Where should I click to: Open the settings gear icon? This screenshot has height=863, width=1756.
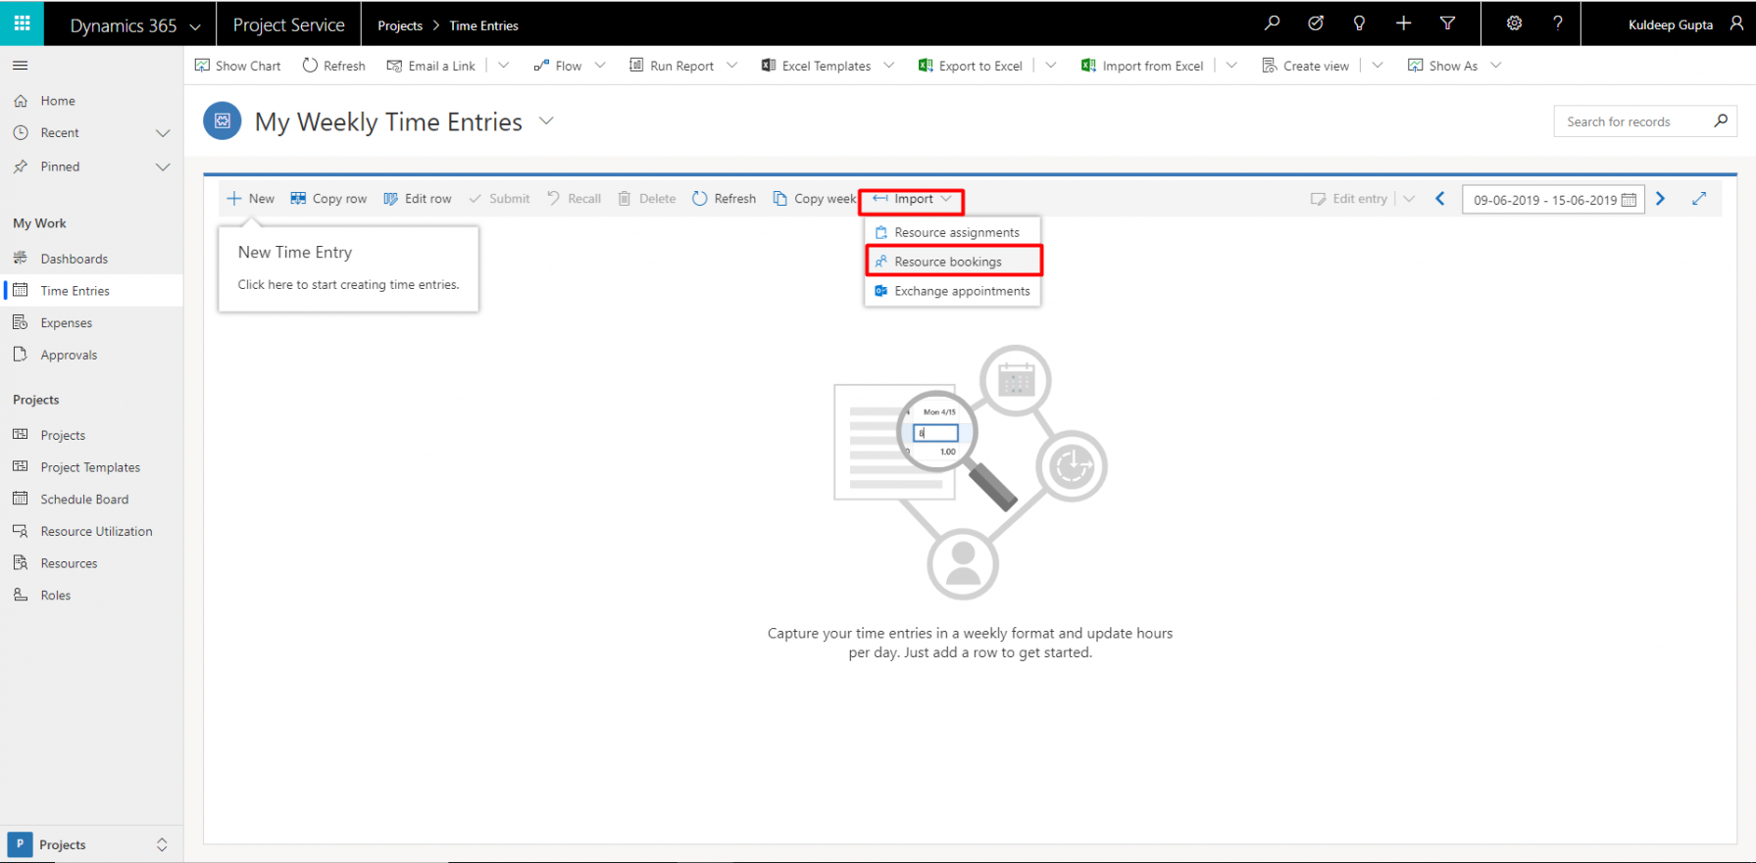point(1514,24)
